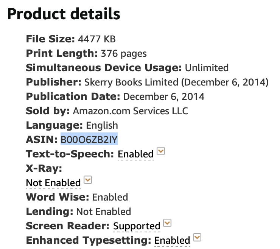Click the Word Wise "Enabled" value
280x249 pixels.
click(110, 197)
